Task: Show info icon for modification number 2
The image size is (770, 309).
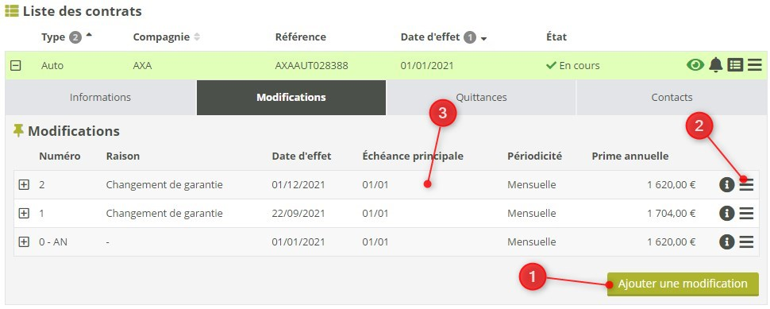Action: [727, 185]
